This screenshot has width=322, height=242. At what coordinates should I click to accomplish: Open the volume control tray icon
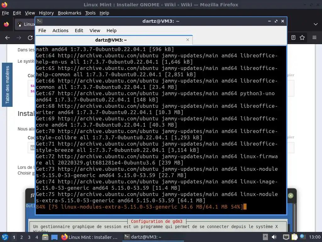pyautogui.click(x=274, y=237)
